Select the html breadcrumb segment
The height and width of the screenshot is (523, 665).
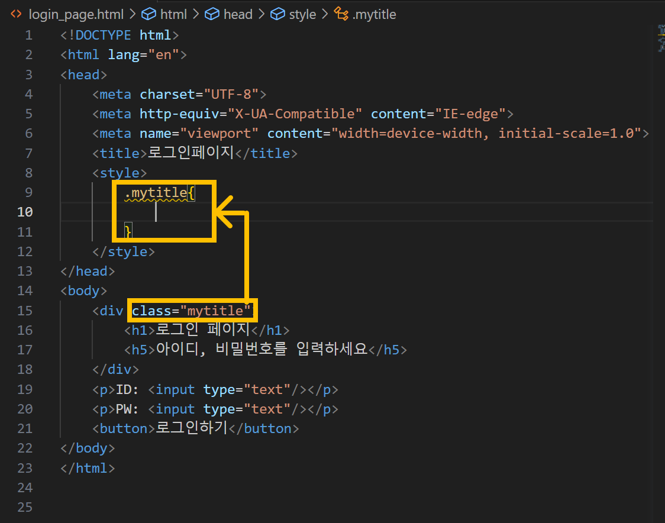(173, 14)
